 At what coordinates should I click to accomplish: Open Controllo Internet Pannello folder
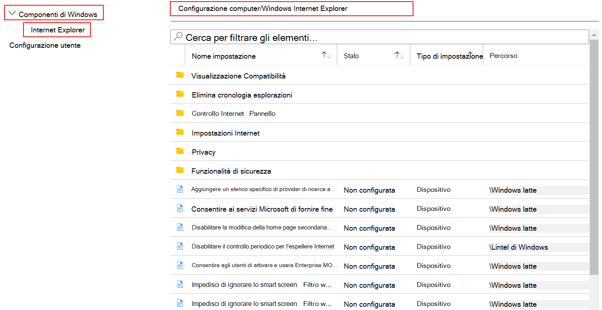point(234,114)
